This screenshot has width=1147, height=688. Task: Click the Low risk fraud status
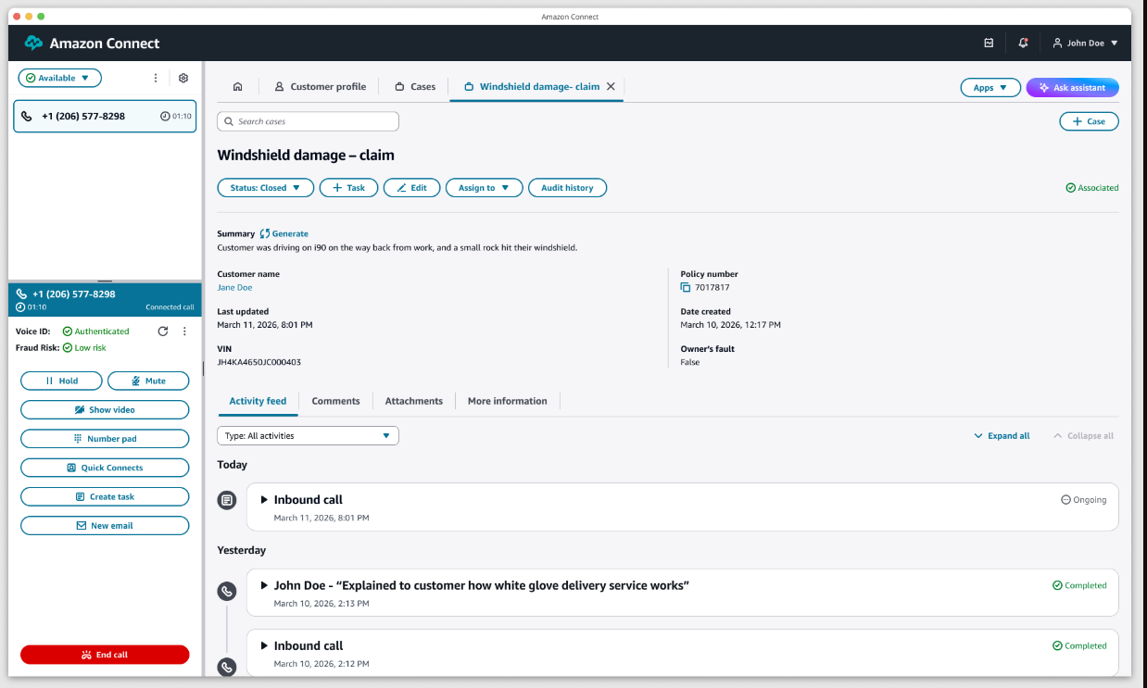84,347
